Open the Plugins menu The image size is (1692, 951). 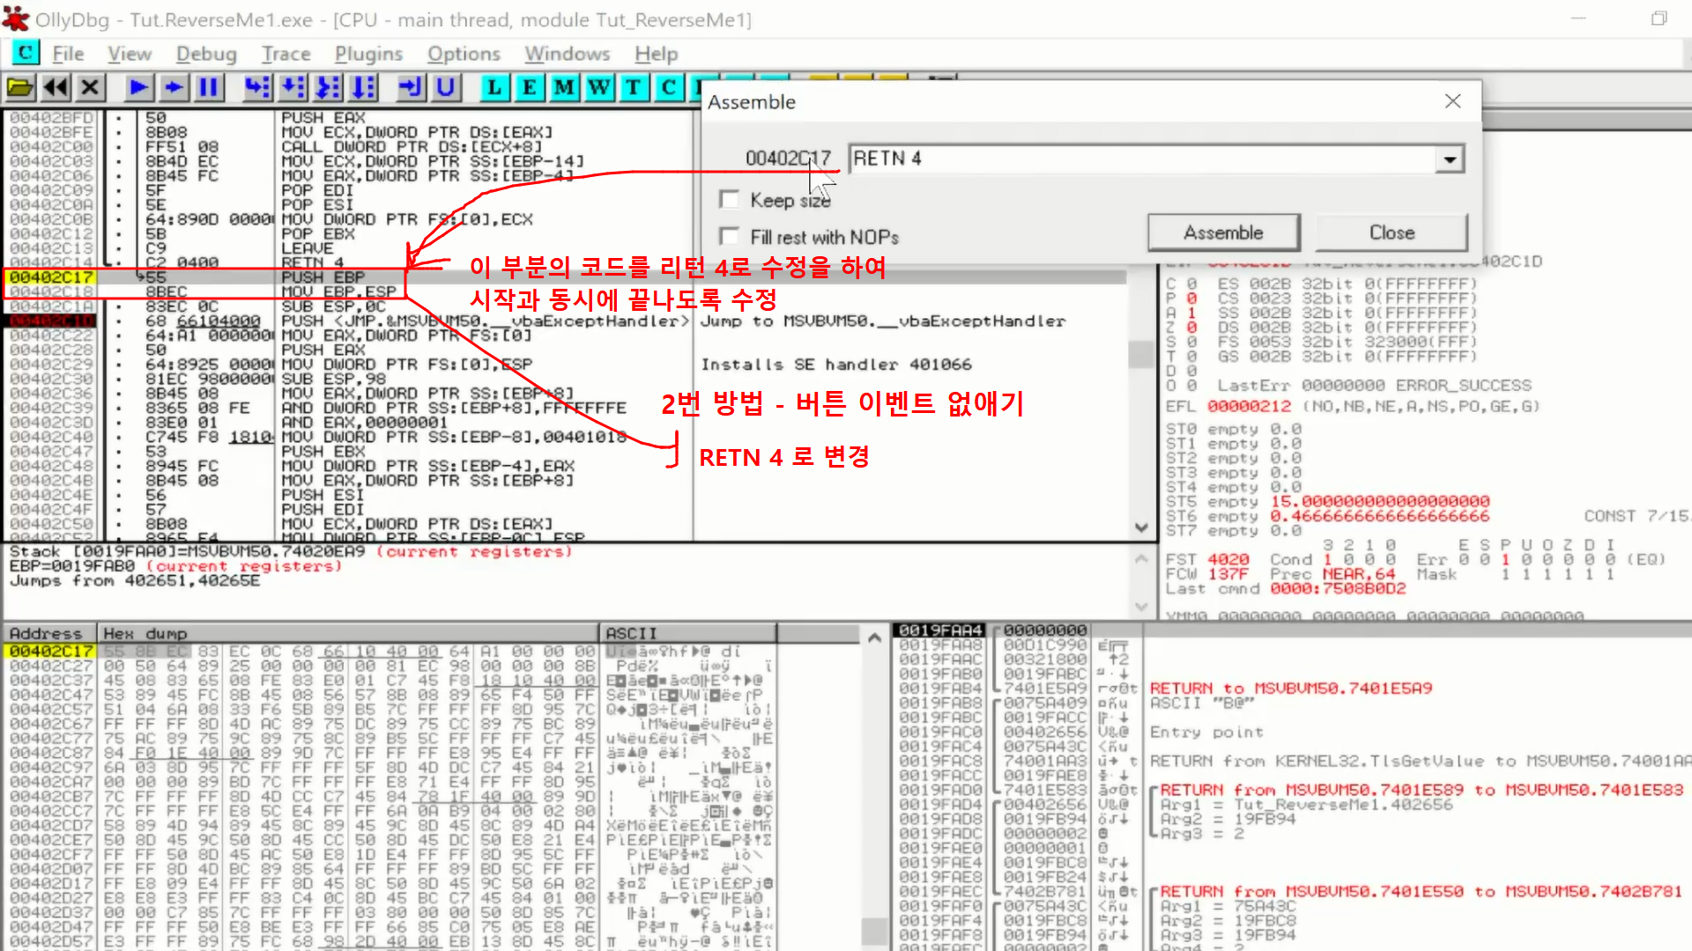point(368,54)
